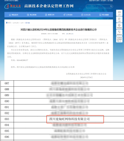The image size is (124, 141).
Task: Select table cell numbered 690
Action: point(7,101)
